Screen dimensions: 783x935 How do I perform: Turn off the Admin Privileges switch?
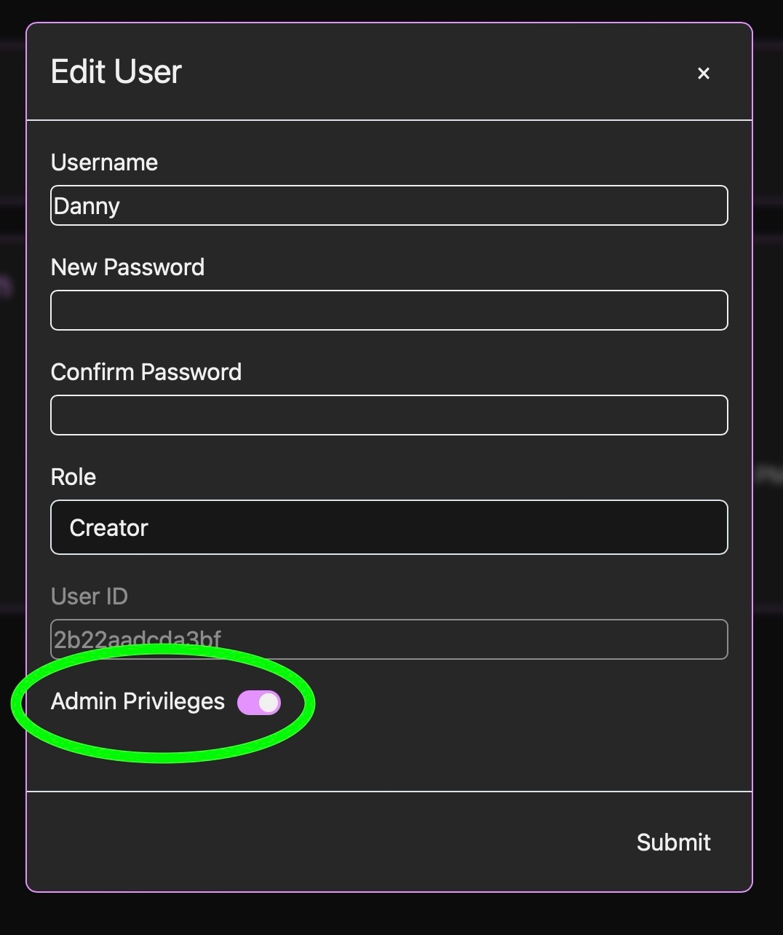click(259, 703)
